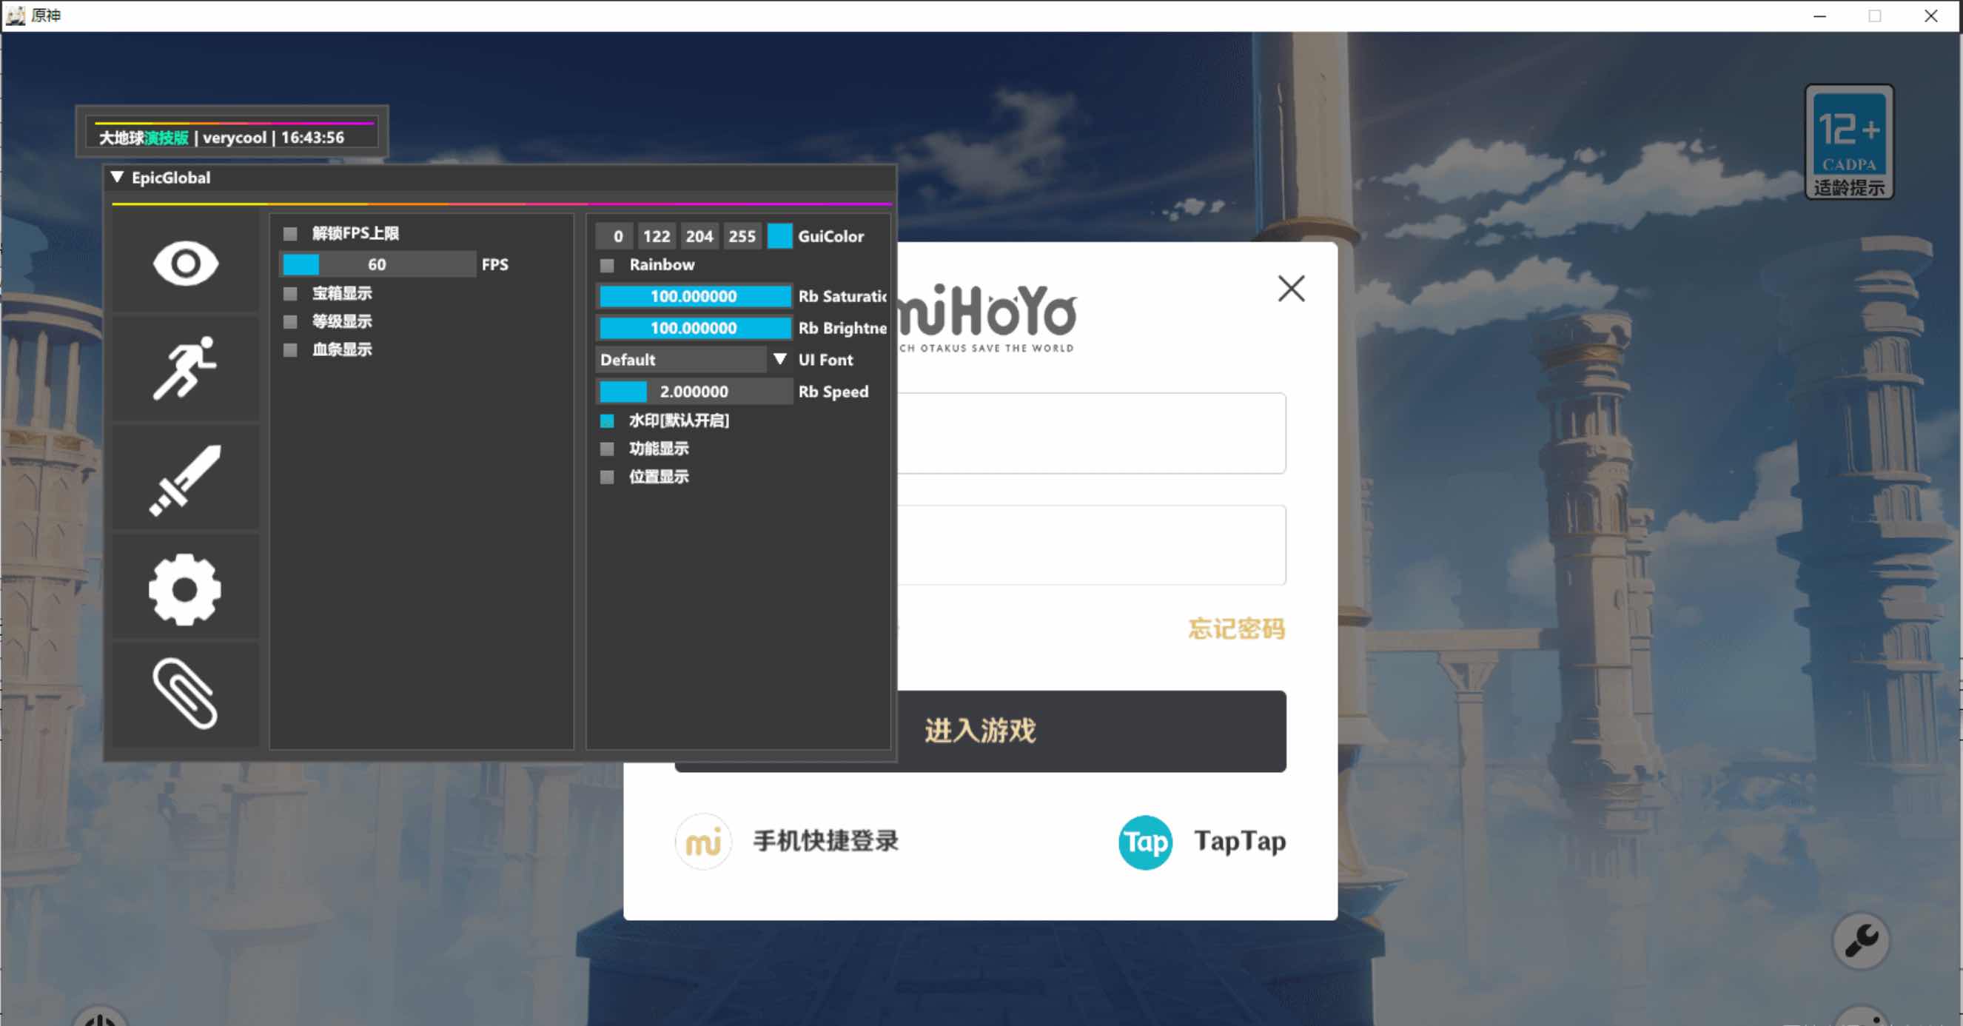
Task: Enable the 解锁FPS上限 checkbox
Action: point(290,233)
